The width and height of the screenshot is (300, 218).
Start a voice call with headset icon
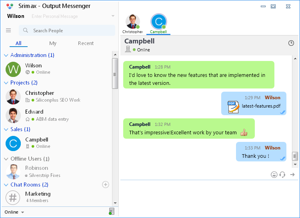pyautogui.click(x=282, y=175)
